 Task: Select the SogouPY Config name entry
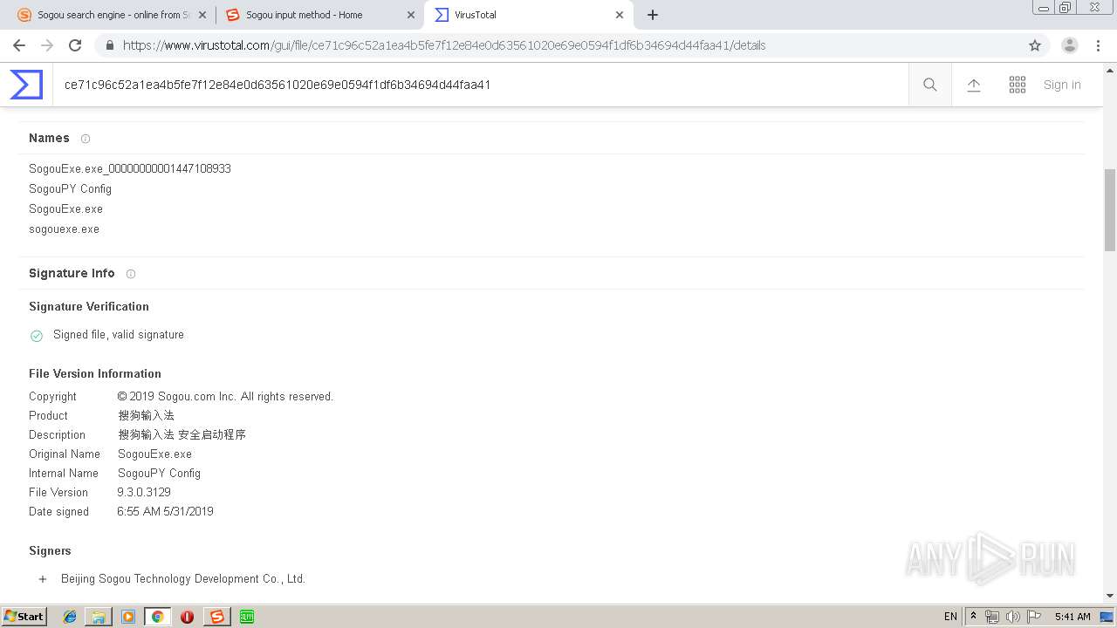[70, 189]
